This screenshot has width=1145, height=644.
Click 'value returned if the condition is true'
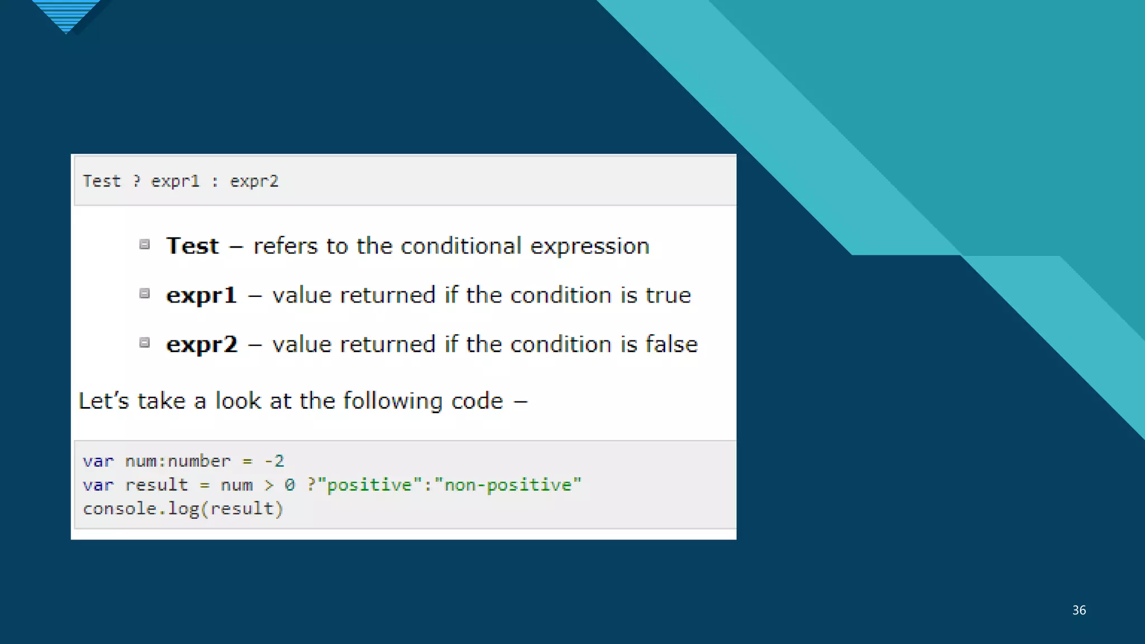tap(481, 295)
